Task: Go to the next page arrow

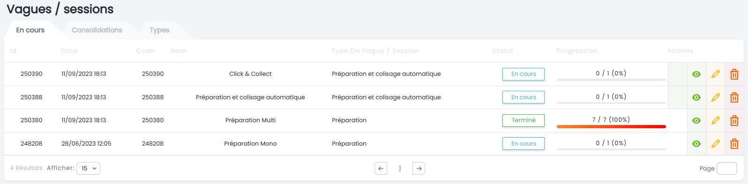Action: pyautogui.click(x=419, y=169)
